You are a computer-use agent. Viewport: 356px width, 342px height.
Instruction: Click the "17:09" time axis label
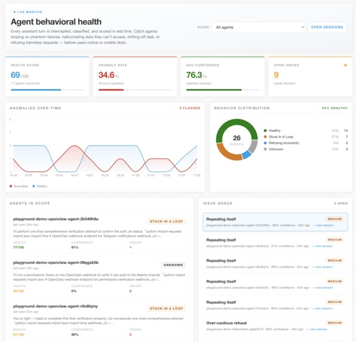tap(197, 175)
